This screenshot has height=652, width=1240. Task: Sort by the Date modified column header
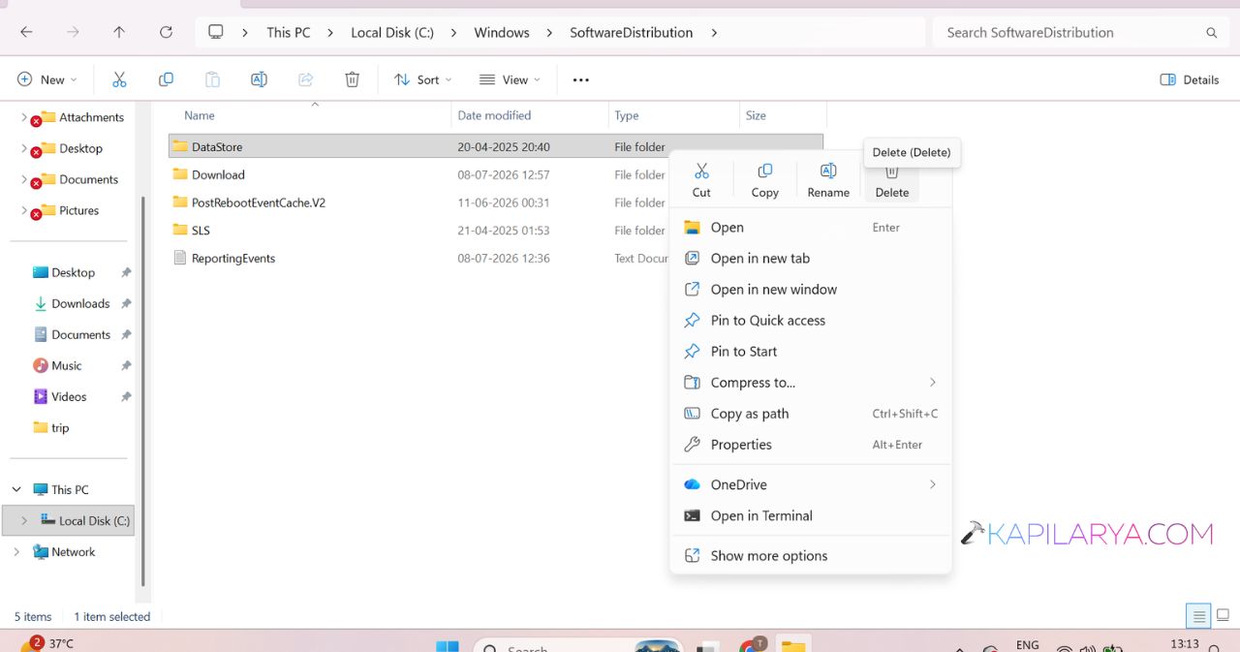pos(530,115)
